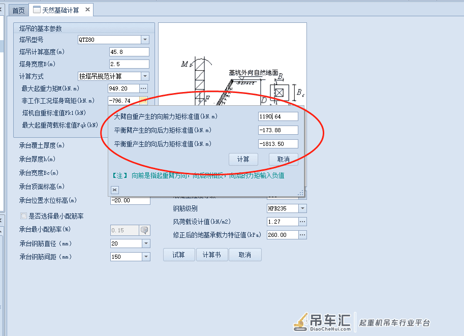Click 承台厚度h(m) label
Screen dimensions: 464x336
tap(37, 159)
